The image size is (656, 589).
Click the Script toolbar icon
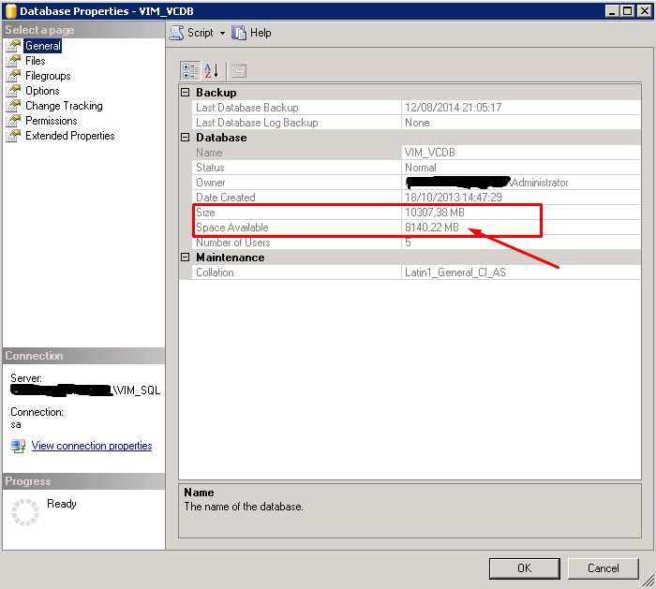pyautogui.click(x=176, y=33)
